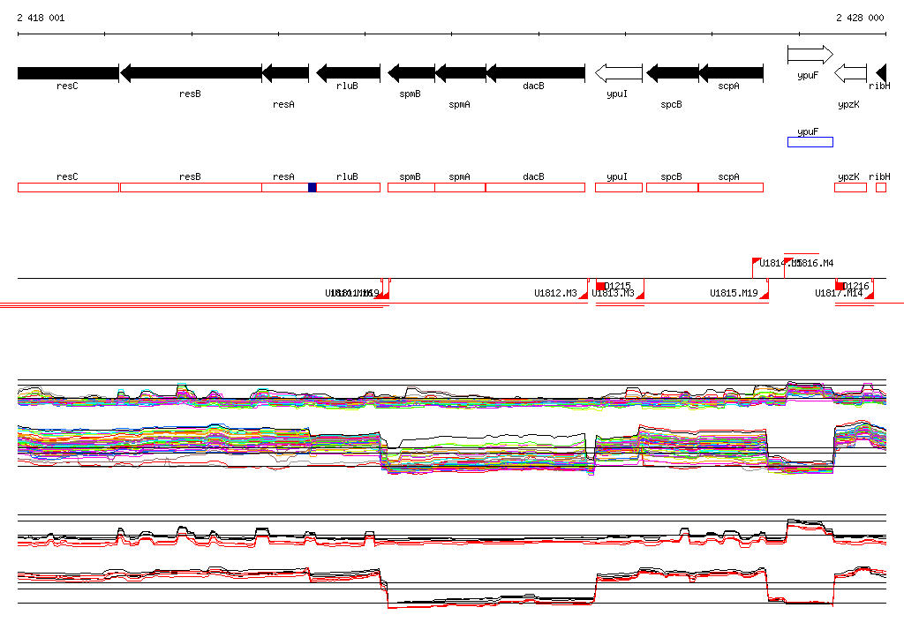Viewport: 904px width, 630px height.
Task: Click the 2 428 000 end coordinate
Action: (x=860, y=18)
